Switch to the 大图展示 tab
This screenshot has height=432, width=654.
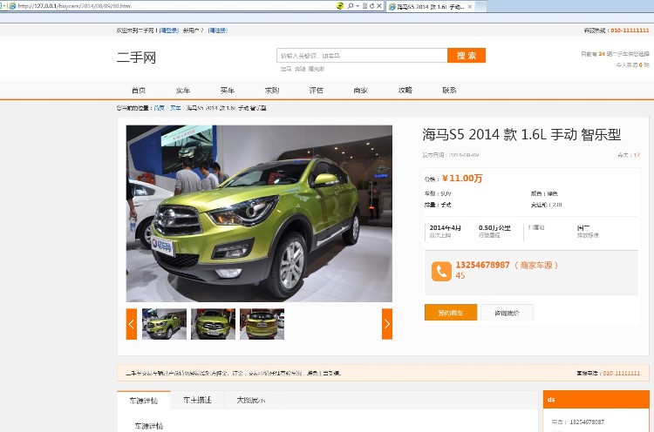click(x=250, y=400)
